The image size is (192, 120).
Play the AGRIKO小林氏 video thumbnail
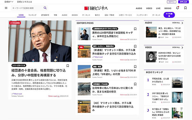coord(151,57)
